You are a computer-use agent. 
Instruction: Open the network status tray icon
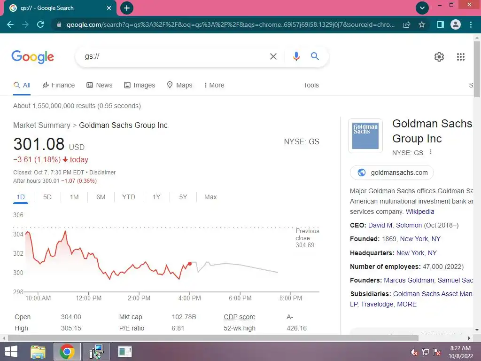(426, 352)
